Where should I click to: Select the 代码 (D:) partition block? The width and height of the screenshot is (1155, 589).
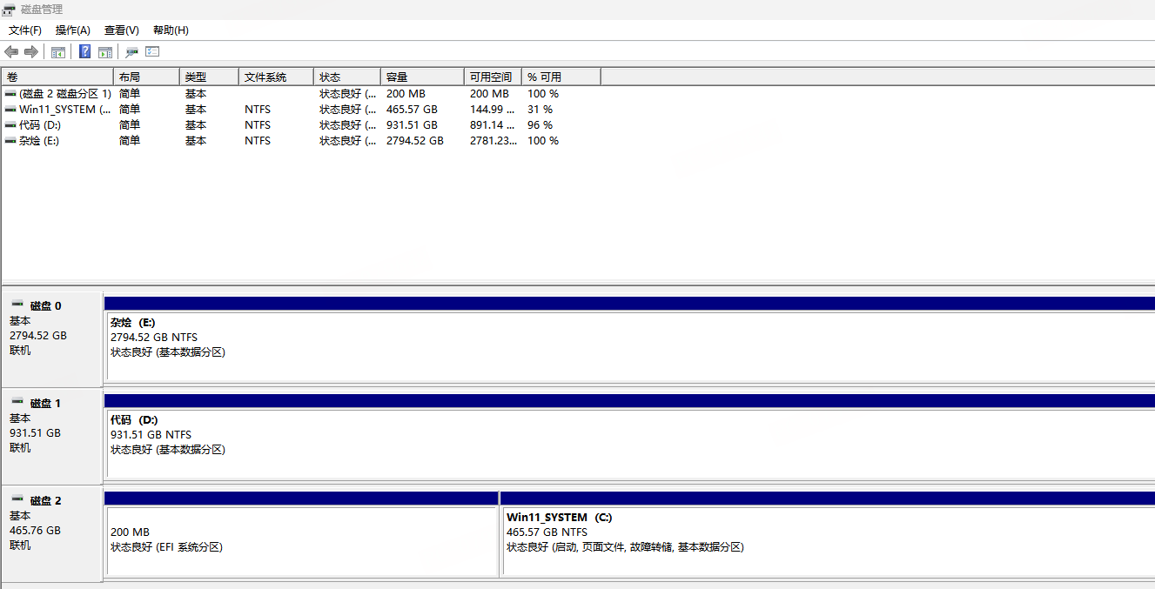[x=630, y=443]
